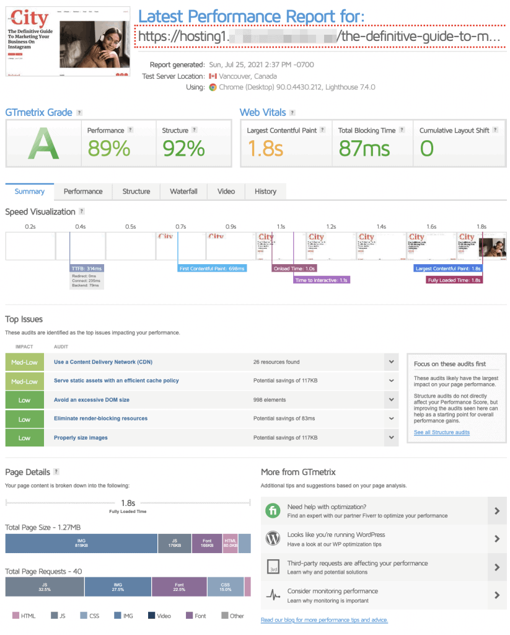
Task: Click the Eliminate render-blocking resources audit title
Action: click(x=100, y=419)
